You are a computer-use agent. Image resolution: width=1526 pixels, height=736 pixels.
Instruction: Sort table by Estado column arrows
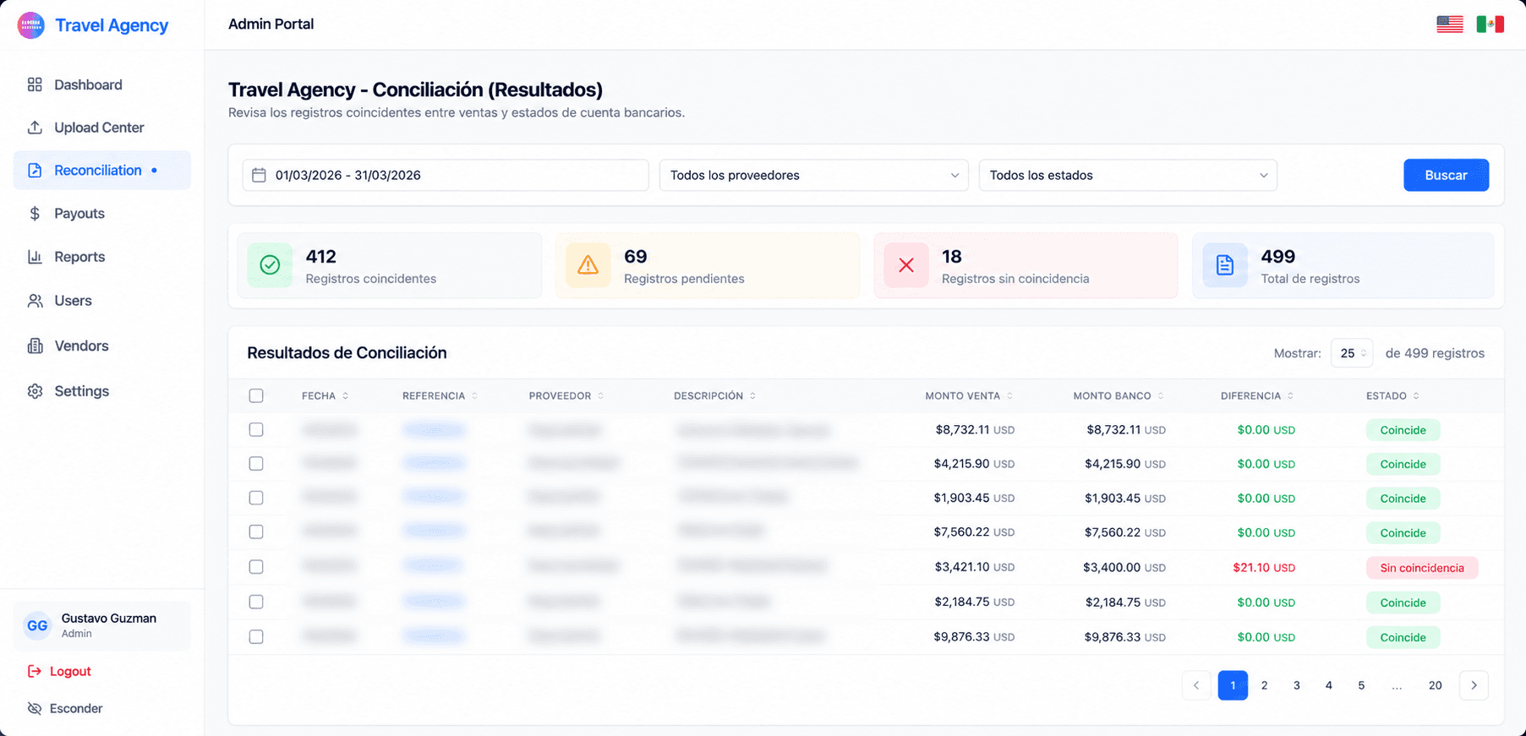(x=1416, y=395)
